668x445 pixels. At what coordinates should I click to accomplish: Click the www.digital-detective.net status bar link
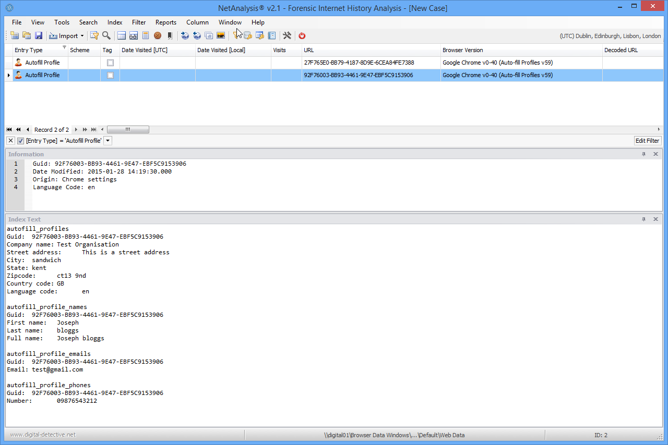click(x=43, y=435)
